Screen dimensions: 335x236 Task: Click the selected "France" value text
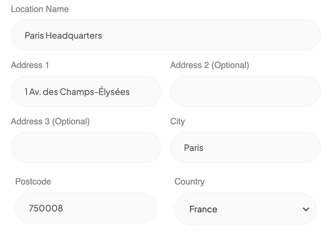(x=203, y=210)
